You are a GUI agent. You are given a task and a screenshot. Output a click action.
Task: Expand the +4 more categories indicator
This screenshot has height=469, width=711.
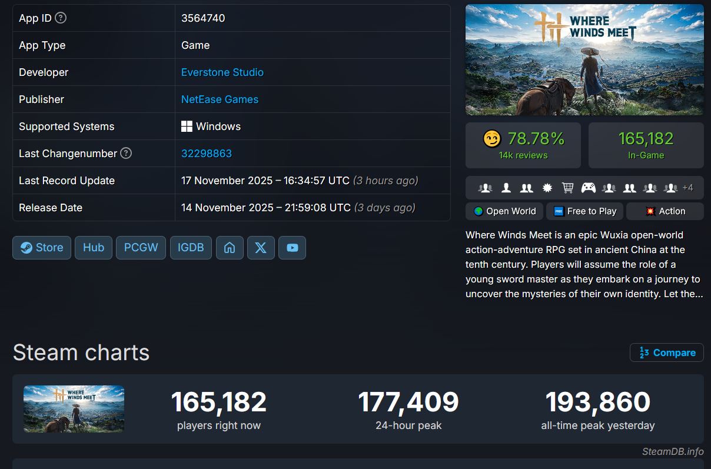[687, 188]
